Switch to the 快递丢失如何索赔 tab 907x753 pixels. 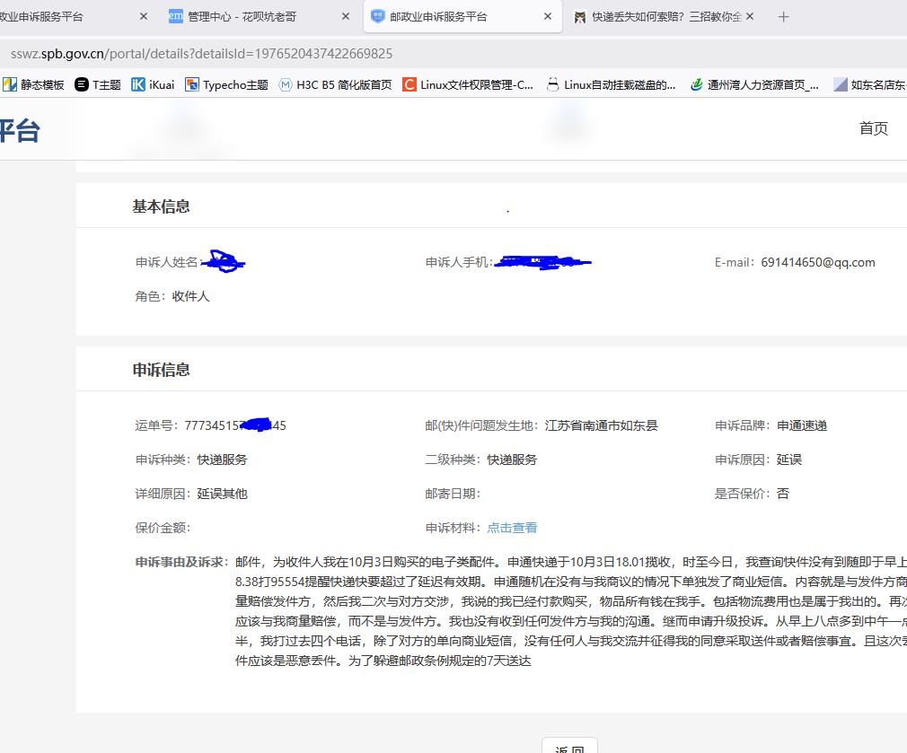[x=657, y=16]
